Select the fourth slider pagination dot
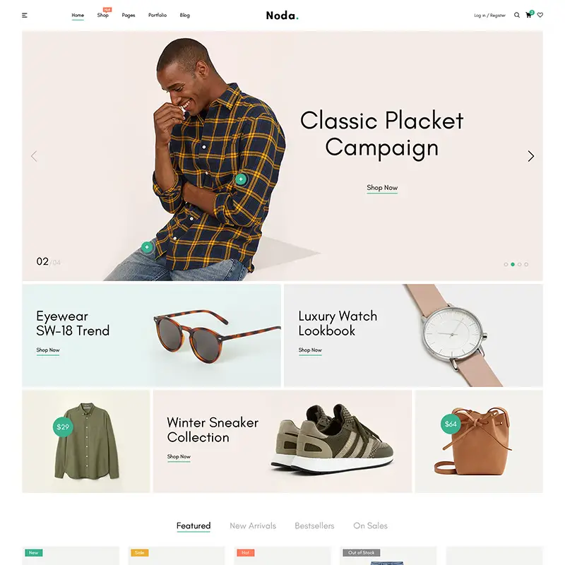This screenshot has height=565, width=565. (526, 264)
